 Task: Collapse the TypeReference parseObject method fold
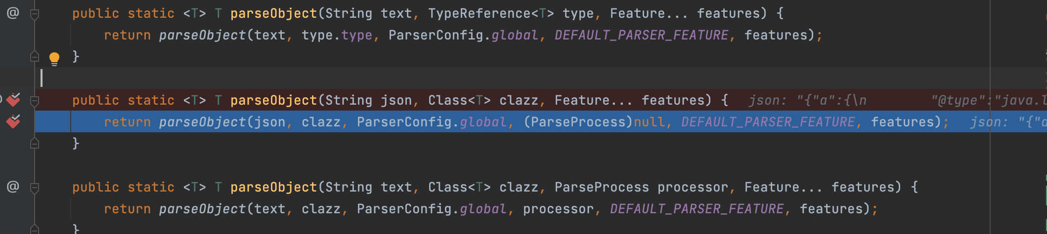[x=35, y=15]
